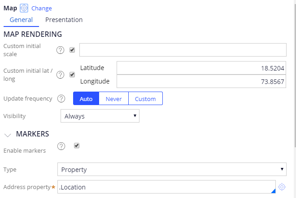296x198 pixels.
Task: Switch to the Presentation tab
Action: [x=64, y=20]
